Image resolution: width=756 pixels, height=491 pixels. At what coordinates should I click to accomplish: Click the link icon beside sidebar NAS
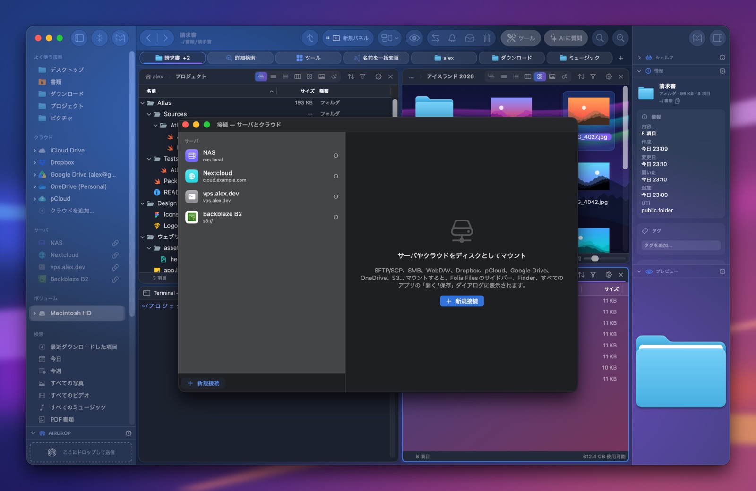pos(115,243)
